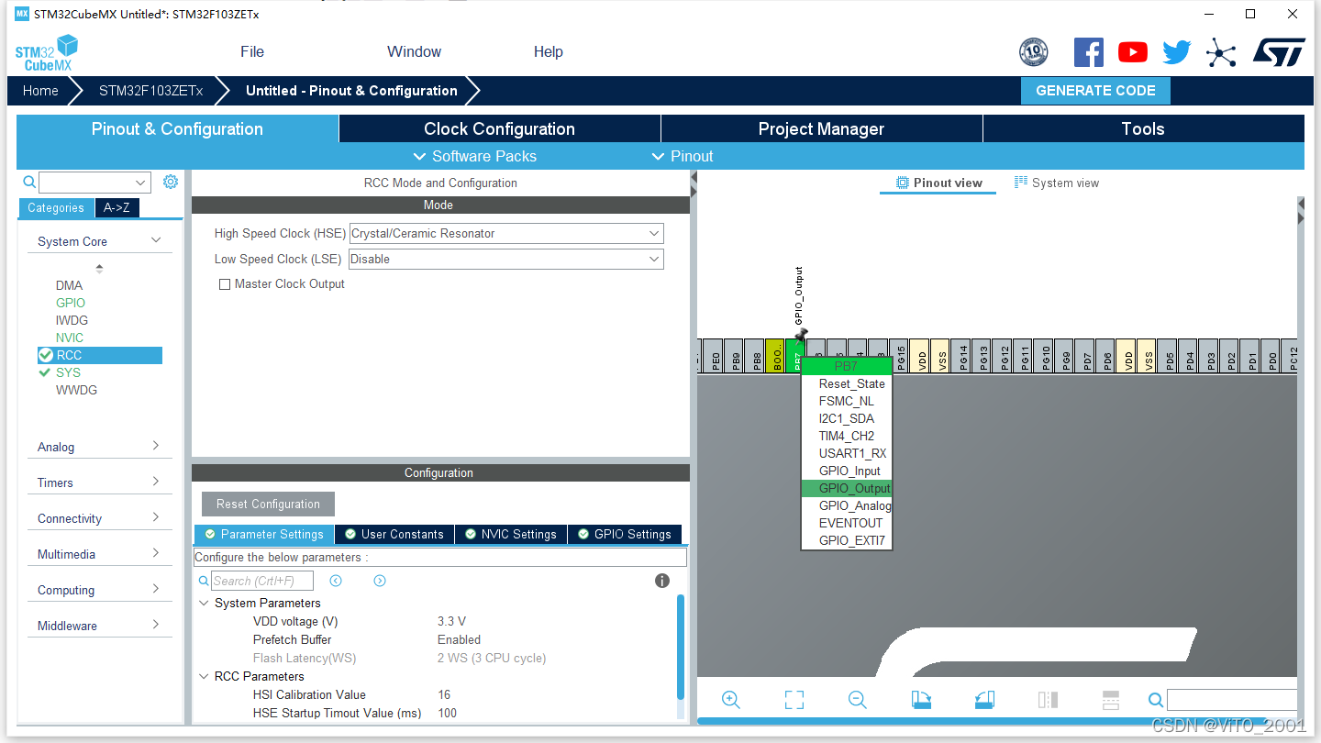The image size is (1321, 743).
Task: Select GPIO in System Core list
Action: click(x=71, y=303)
